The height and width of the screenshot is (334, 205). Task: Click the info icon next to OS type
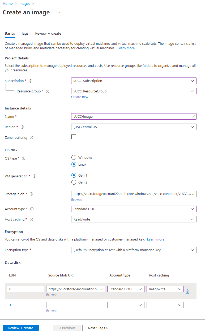coord(24,158)
